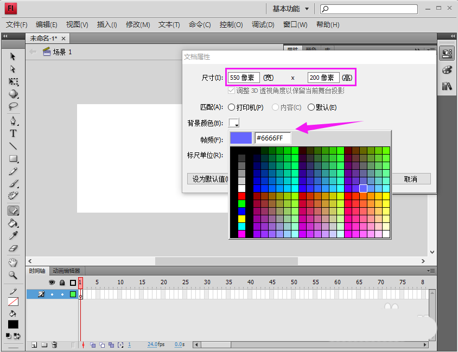
Task: Click the 取消 button in 文档属性 dialog
Action: [x=411, y=179]
